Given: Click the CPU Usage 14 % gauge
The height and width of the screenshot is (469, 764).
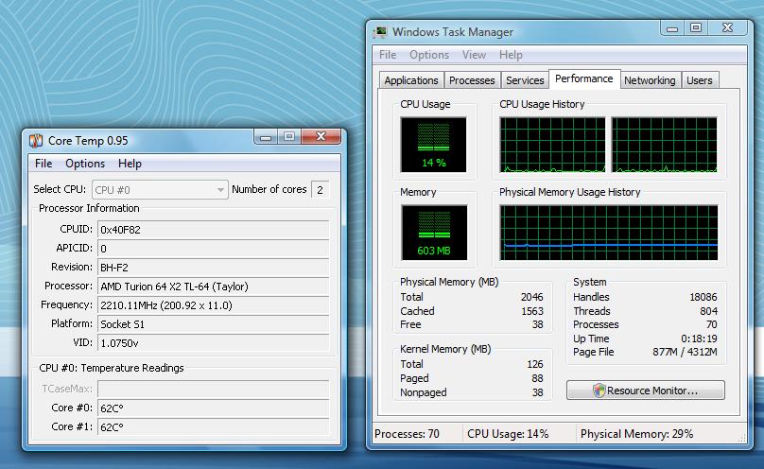Looking at the screenshot, I should [x=434, y=145].
